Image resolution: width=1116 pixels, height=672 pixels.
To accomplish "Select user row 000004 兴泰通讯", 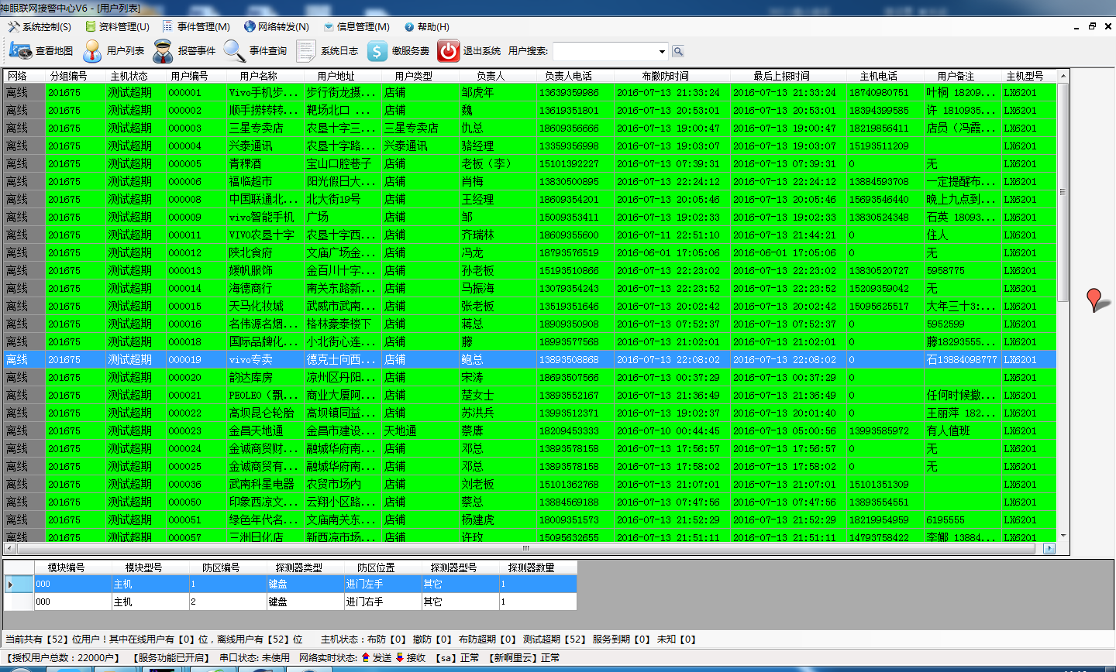I will coord(529,146).
